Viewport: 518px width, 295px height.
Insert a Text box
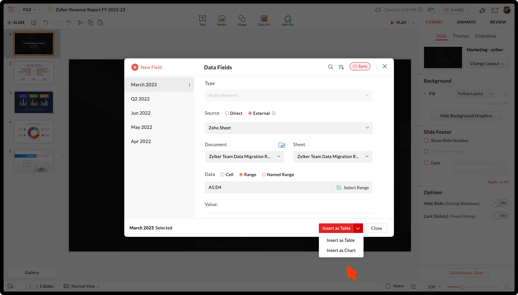[x=202, y=21]
